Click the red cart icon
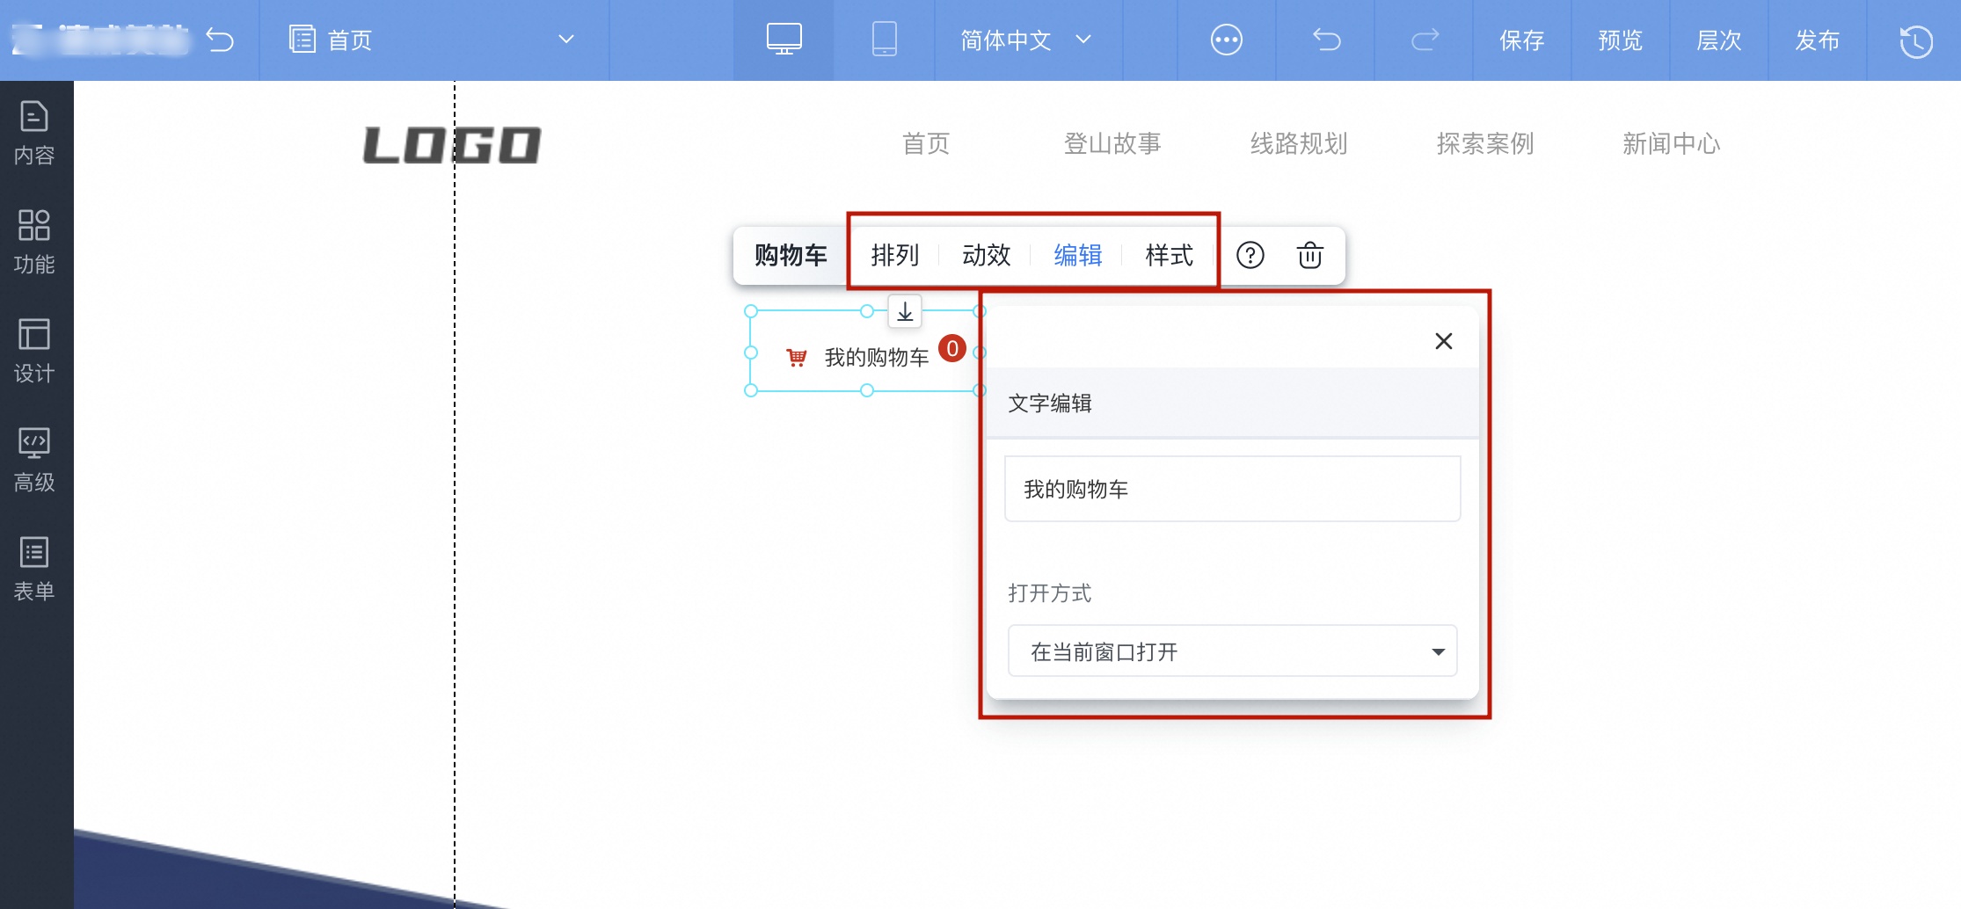This screenshot has height=909, width=1961. pos(797,357)
